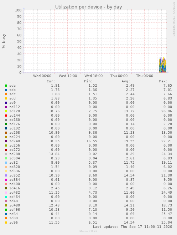Click the green zd496 legend swatch
177x235 pixels.
click(6, 210)
